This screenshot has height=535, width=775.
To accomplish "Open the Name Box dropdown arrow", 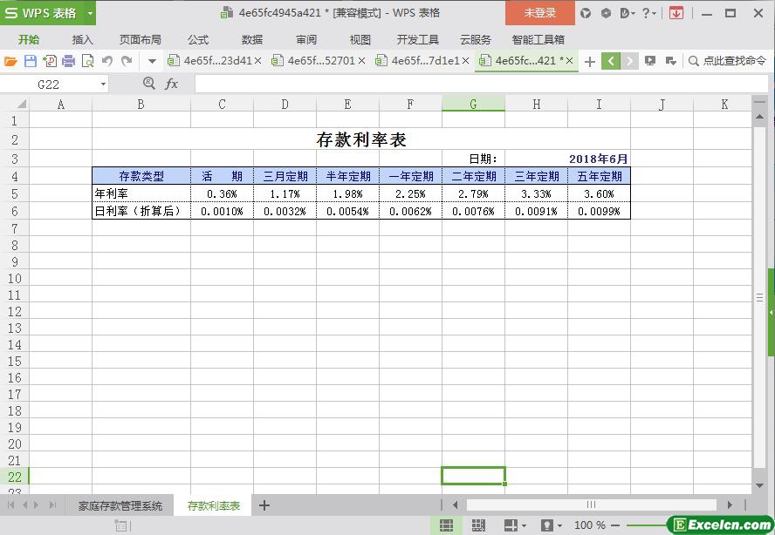I will [103, 85].
